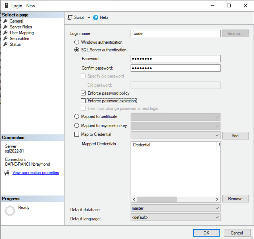Expand the Default language dropdown
254x239 pixels.
(x=175, y=217)
